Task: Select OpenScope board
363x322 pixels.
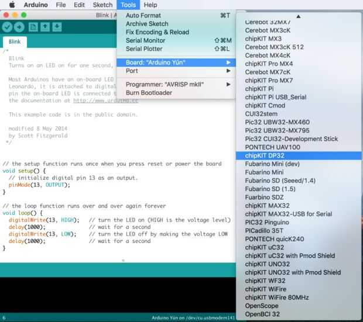Action: [299, 306]
